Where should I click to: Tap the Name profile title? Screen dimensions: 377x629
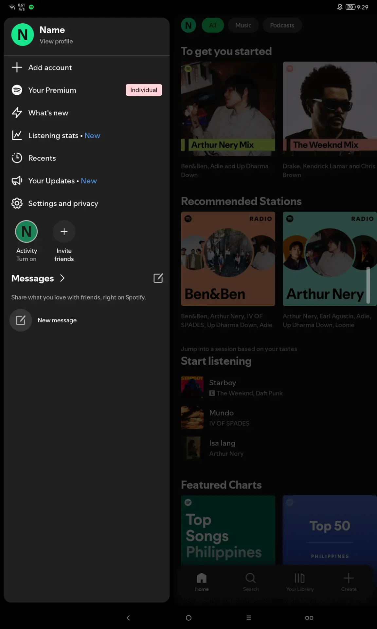[52, 30]
